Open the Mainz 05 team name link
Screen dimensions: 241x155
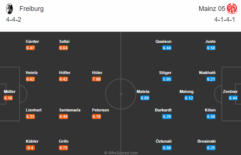(x=212, y=9)
